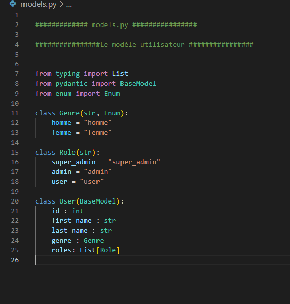Click the string "super_admin" on line 16

pos(134,162)
